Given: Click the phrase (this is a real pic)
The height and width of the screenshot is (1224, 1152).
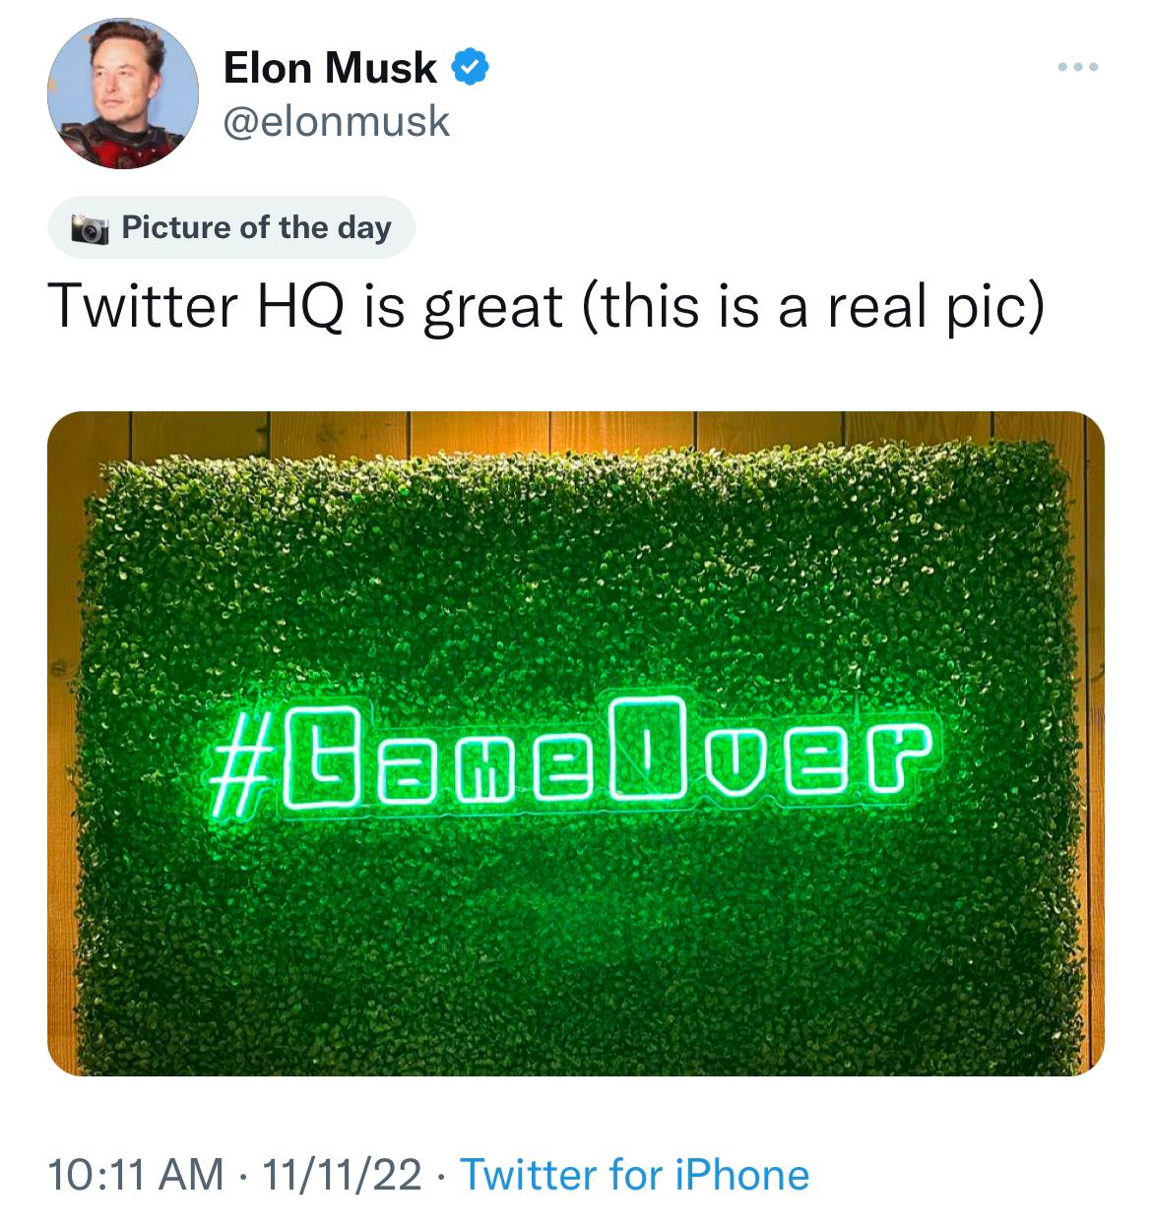Looking at the screenshot, I should pos(811,307).
